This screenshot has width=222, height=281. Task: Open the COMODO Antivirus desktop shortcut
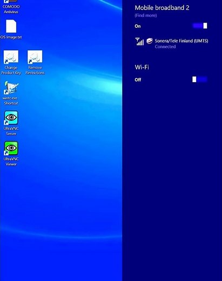point(11,7)
